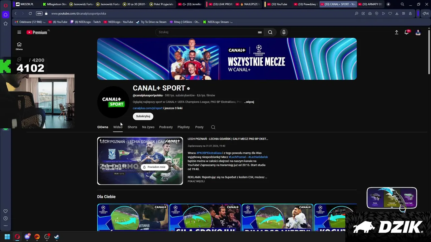The width and height of the screenshot is (431, 242).
Task: Switch to the 30 za 30 browser tab
Action: click(135, 4)
